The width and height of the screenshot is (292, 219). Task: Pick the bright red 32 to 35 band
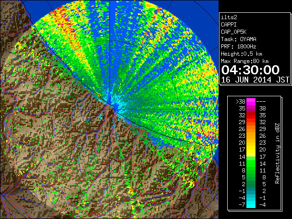(251, 115)
